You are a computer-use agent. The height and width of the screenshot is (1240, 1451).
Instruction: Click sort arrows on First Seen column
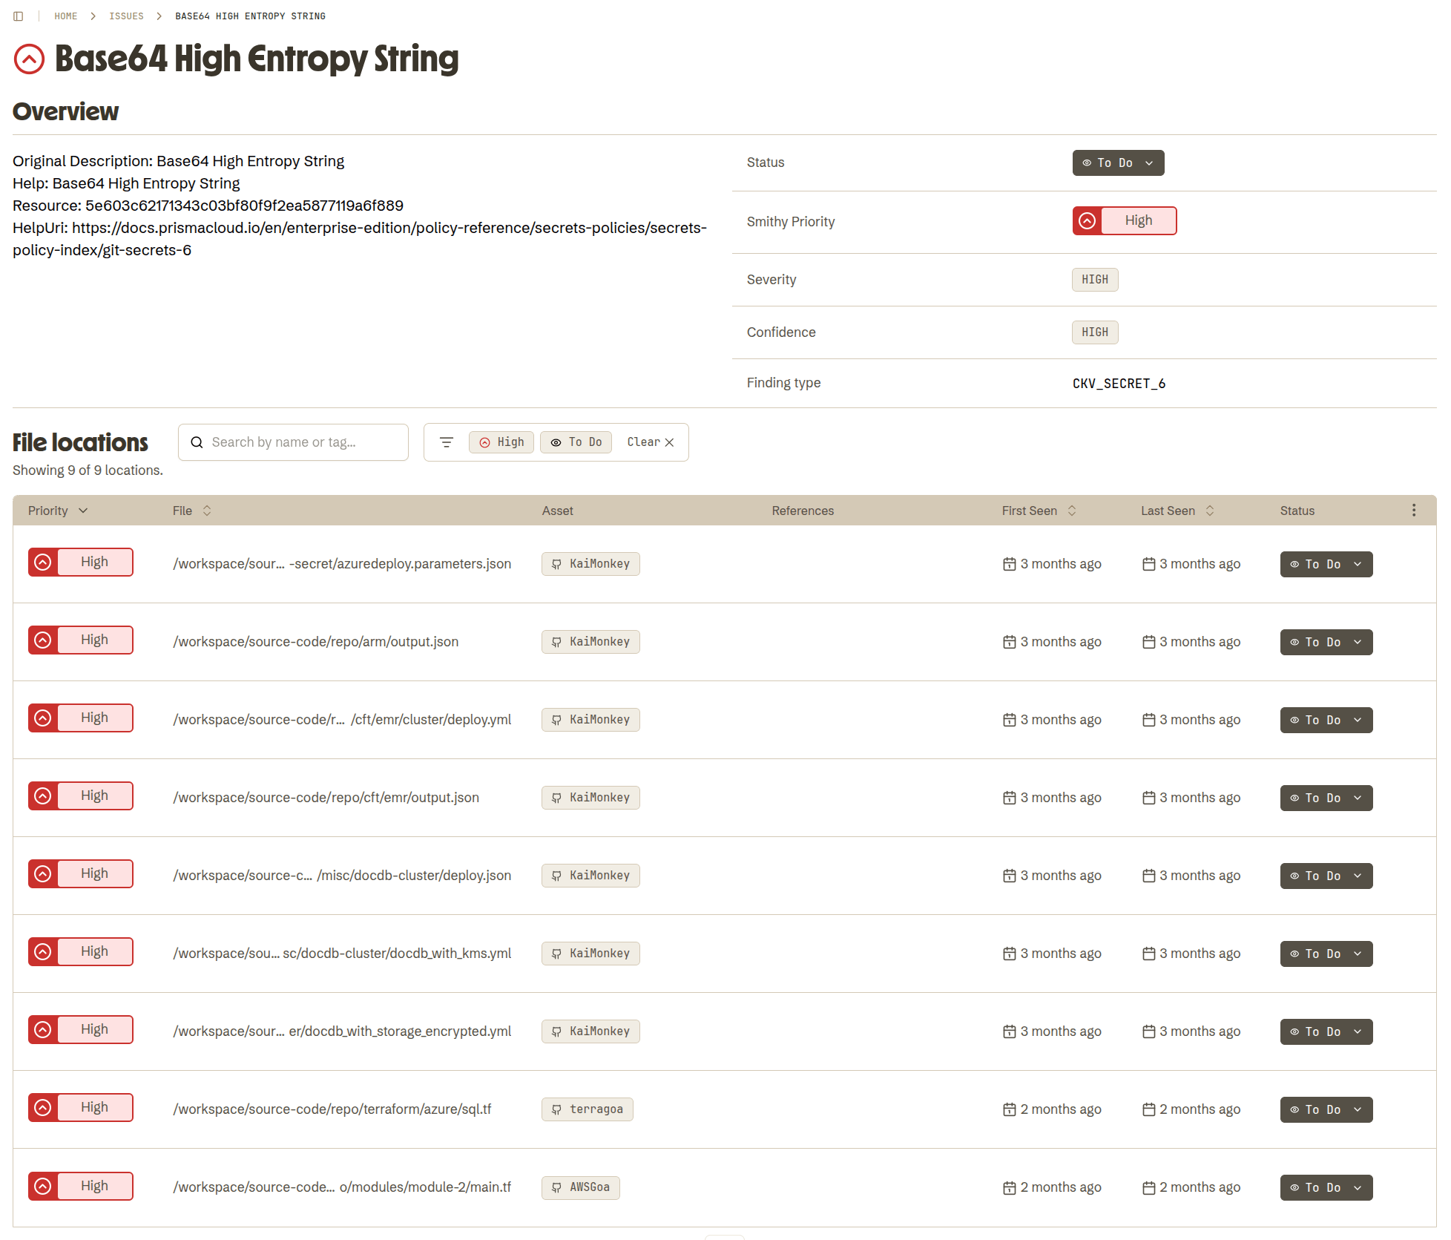tap(1072, 511)
